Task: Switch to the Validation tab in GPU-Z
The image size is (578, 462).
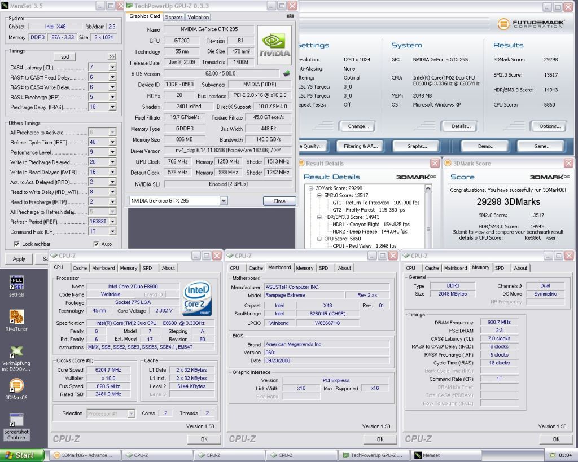Action: pyautogui.click(x=198, y=17)
